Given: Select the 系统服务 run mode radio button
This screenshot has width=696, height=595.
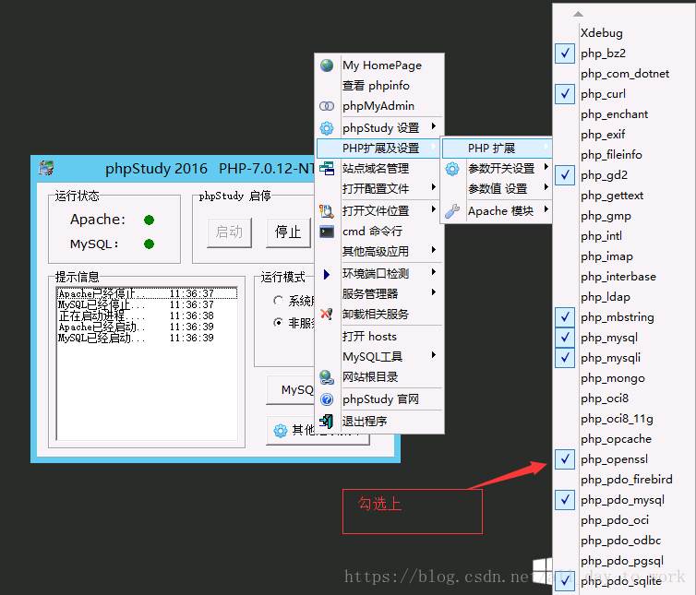Looking at the screenshot, I should [279, 301].
